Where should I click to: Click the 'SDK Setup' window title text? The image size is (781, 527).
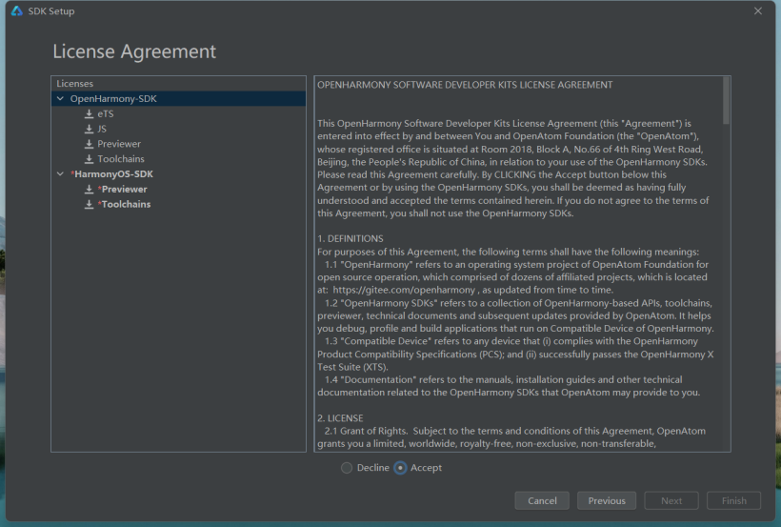(51, 11)
